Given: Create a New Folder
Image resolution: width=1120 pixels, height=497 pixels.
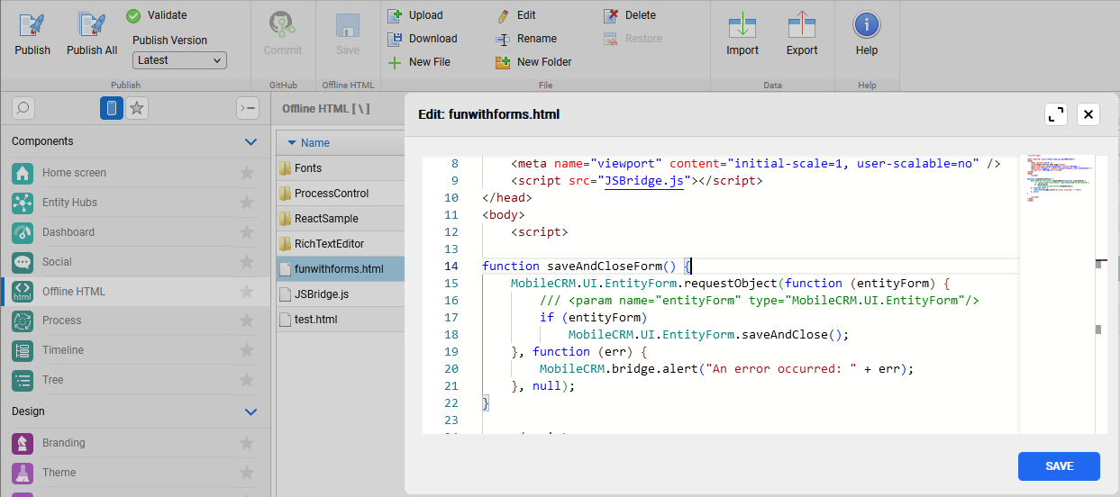Looking at the screenshot, I should [x=503, y=62].
